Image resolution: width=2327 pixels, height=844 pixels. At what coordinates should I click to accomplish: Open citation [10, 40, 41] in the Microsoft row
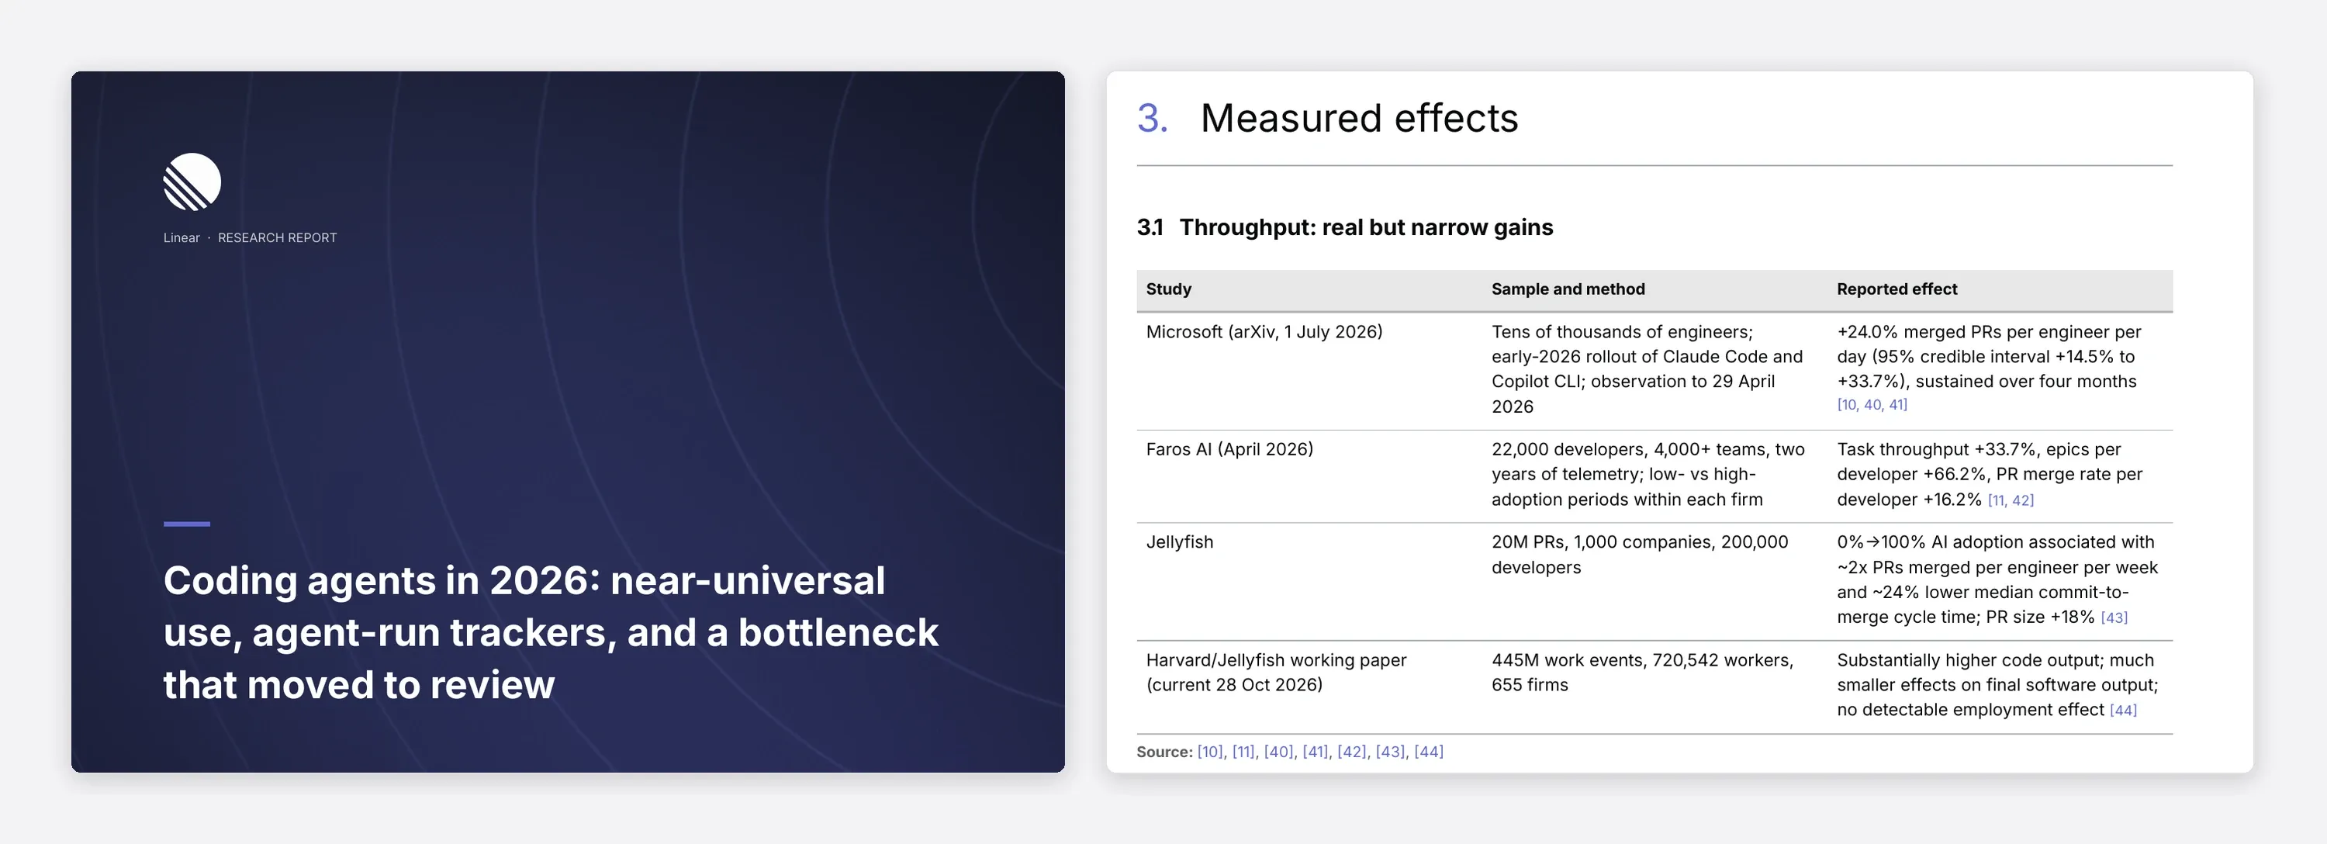pyautogui.click(x=1872, y=405)
